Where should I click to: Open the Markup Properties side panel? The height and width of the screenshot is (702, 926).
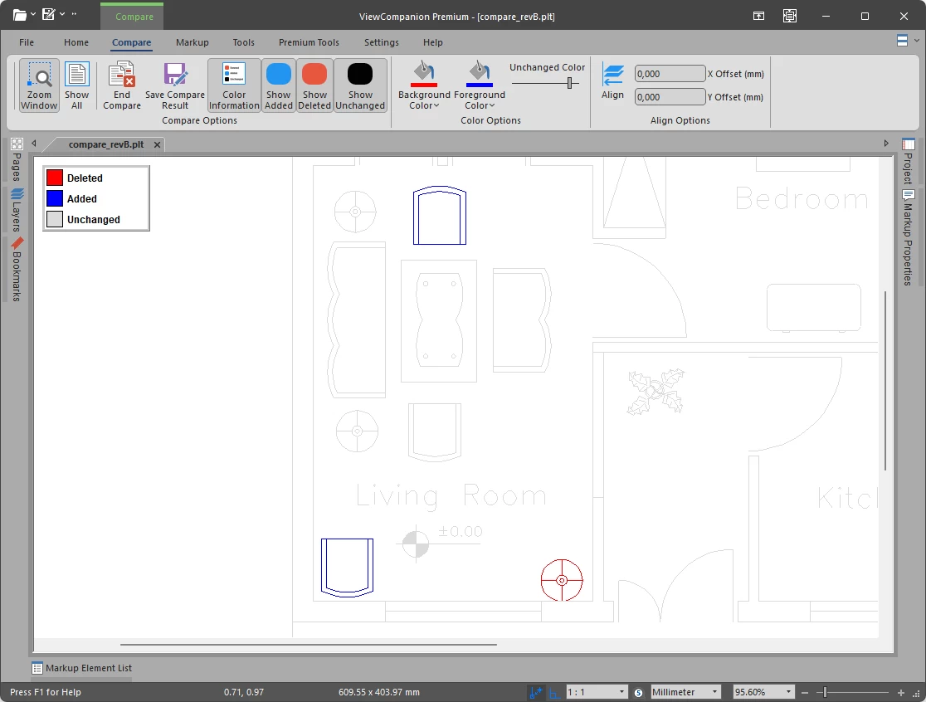[x=909, y=237]
